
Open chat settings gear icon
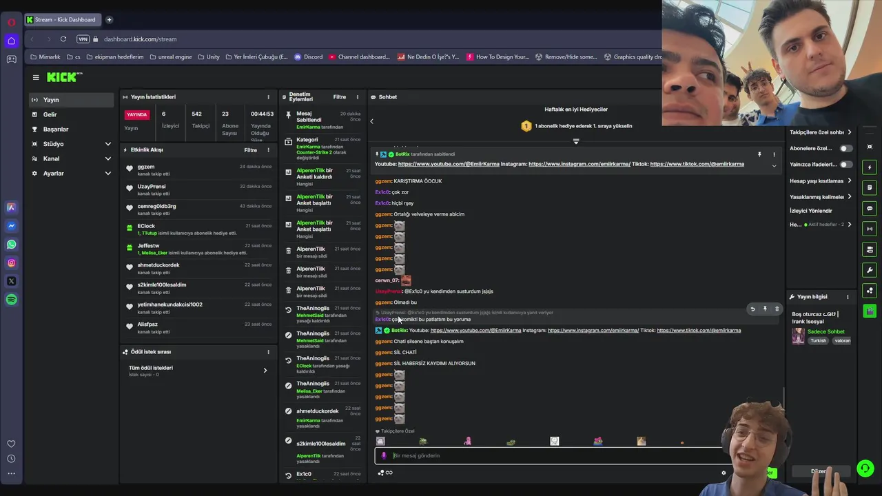coord(724,473)
